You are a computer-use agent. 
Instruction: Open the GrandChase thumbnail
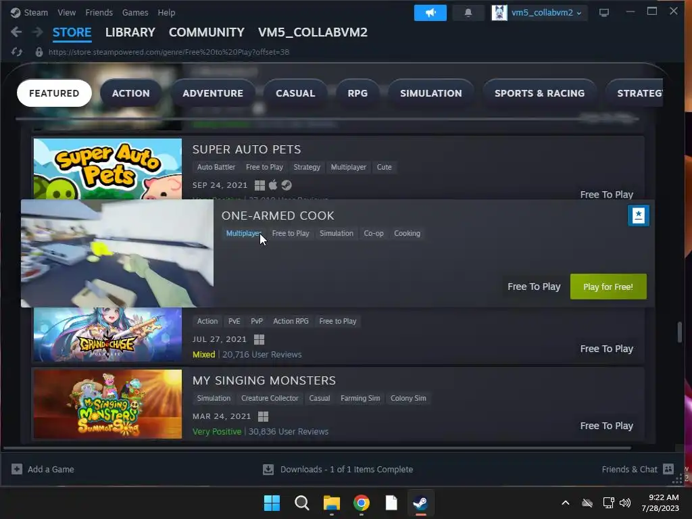(x=107, y=335)
